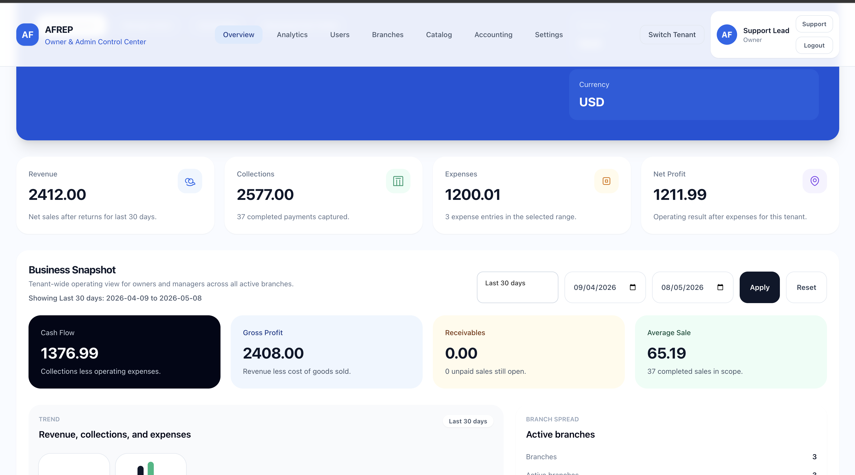Click the Expenses value 1200.01
Image resolution: width=855 pixels, height=475 pixels.
[473, 195]
